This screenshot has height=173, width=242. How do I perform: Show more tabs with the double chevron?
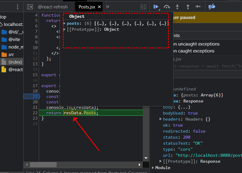point(108,7)
